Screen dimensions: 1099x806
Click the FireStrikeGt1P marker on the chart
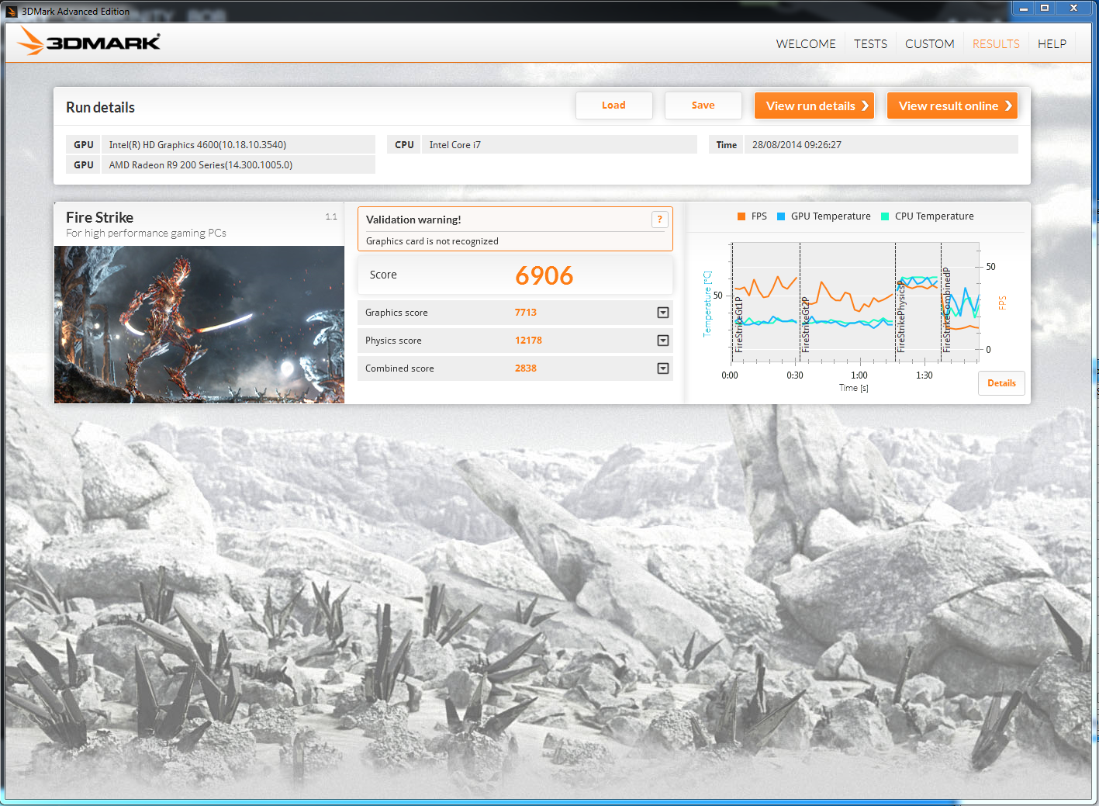click(x=738, y=325)
